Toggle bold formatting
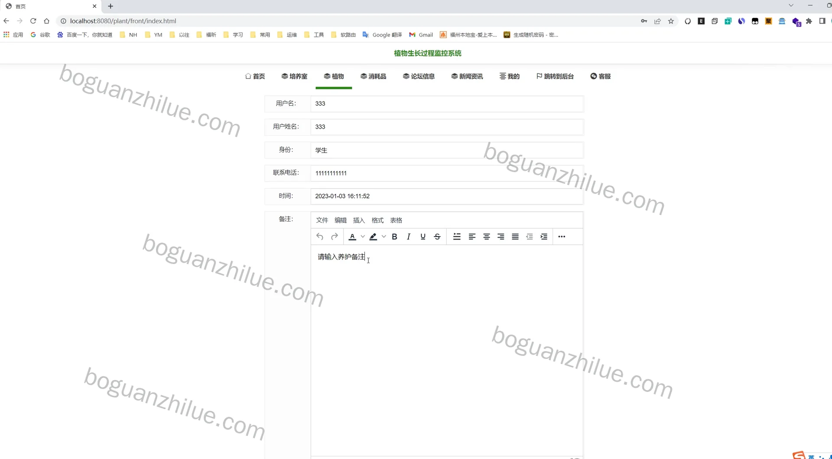This screenshot has width=832, height=459. [x=394, y=237]
